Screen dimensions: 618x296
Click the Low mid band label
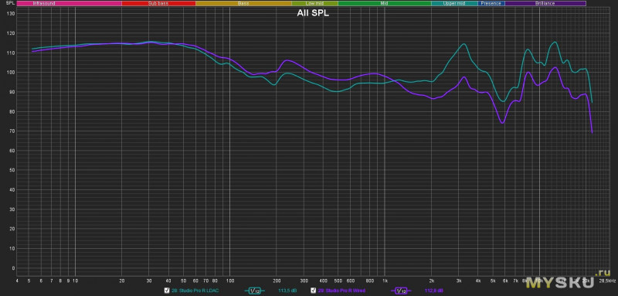(x=314, y=3)
